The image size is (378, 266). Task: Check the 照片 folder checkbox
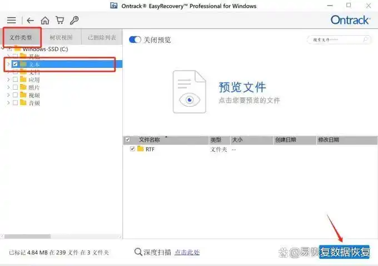(15, 87)
